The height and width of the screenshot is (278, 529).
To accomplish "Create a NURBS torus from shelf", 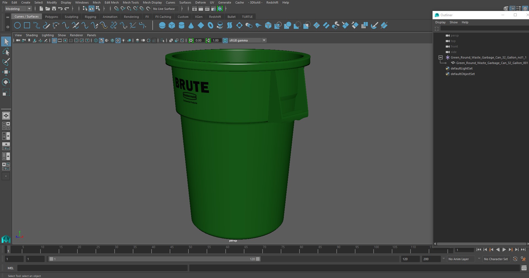I will point(210,26).
